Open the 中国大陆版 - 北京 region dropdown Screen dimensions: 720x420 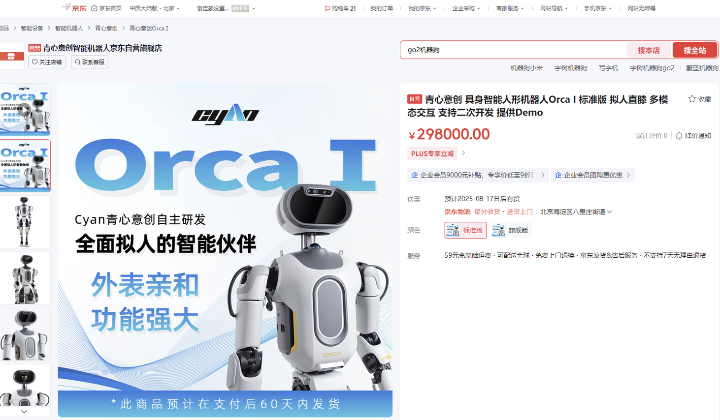coord(154,8)
